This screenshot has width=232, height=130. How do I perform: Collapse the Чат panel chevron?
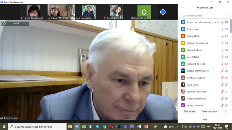click(182, 120)
